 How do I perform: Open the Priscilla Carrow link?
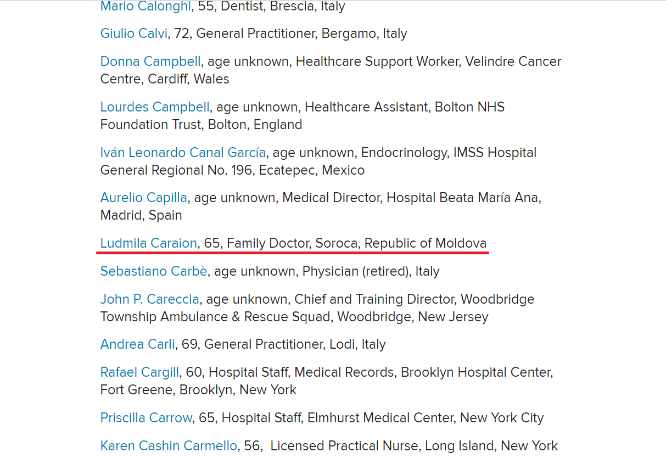coord(146,418)
